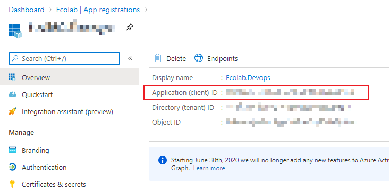Image resolution: width=389 pixels, height=192 pixels.
Task: Click the blurred Directory tenant ID value
Action: [288, 108]
